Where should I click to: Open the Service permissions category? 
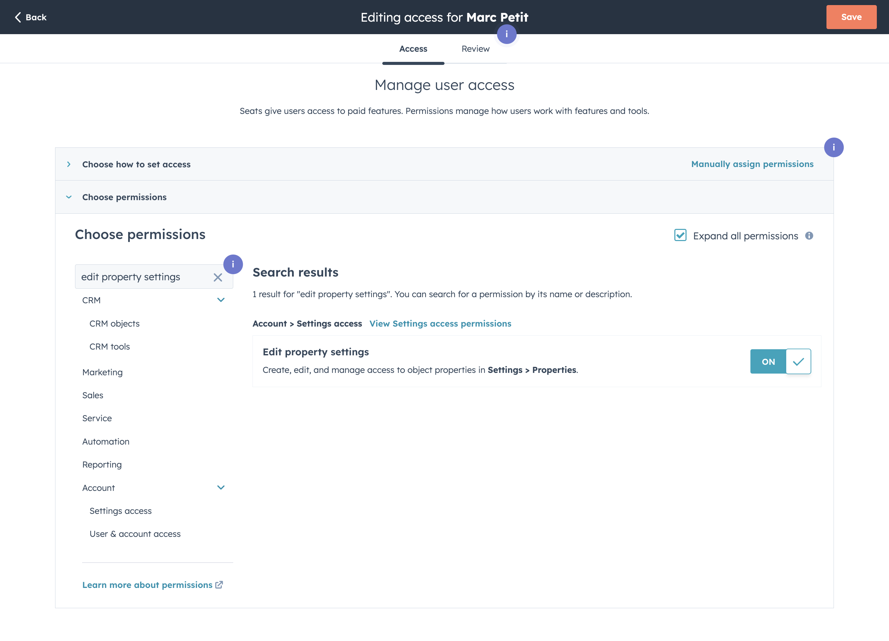(97, 418)
